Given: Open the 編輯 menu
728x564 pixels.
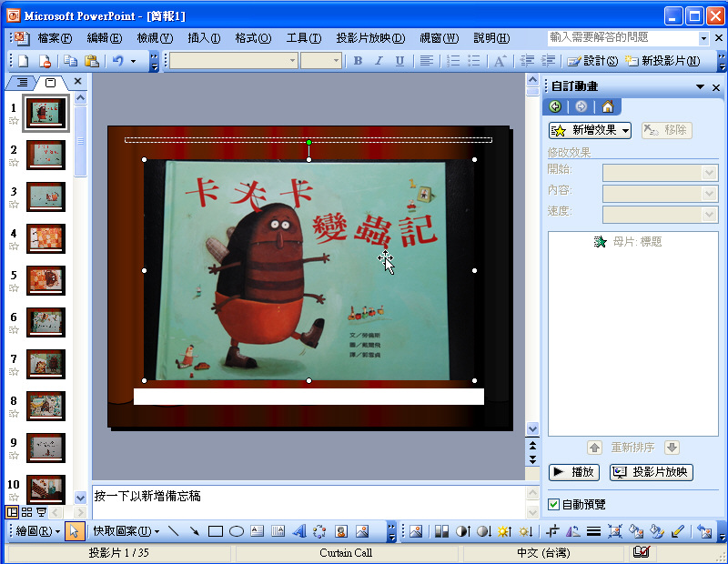Looking at the screenshot, I should point(105,38).
